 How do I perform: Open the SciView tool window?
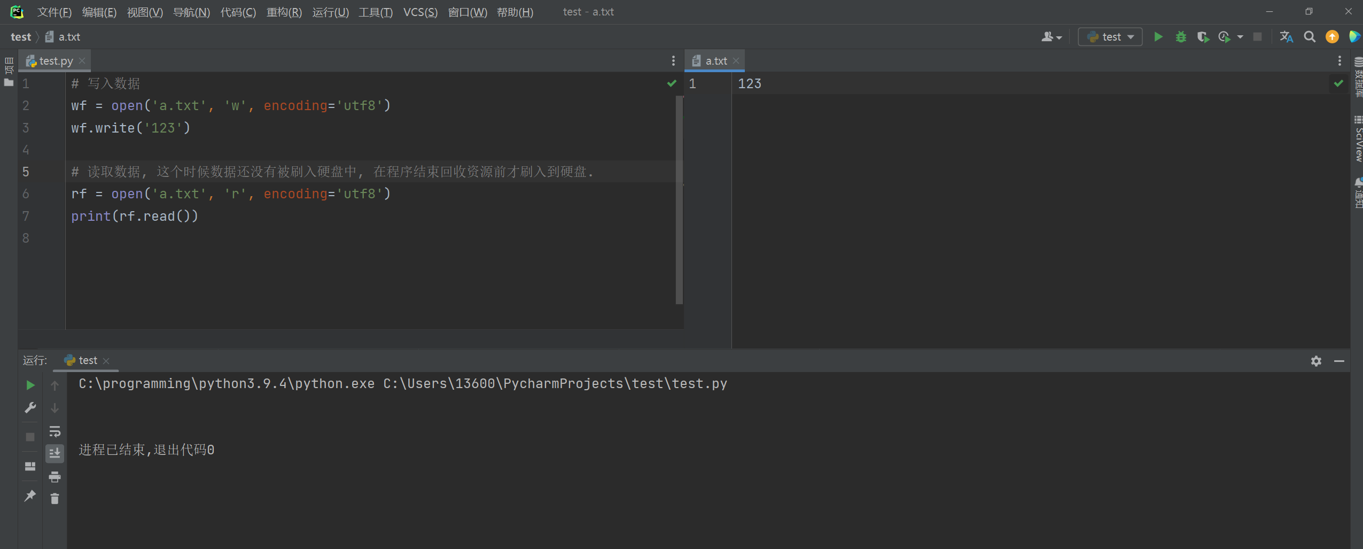(1358, 138)
